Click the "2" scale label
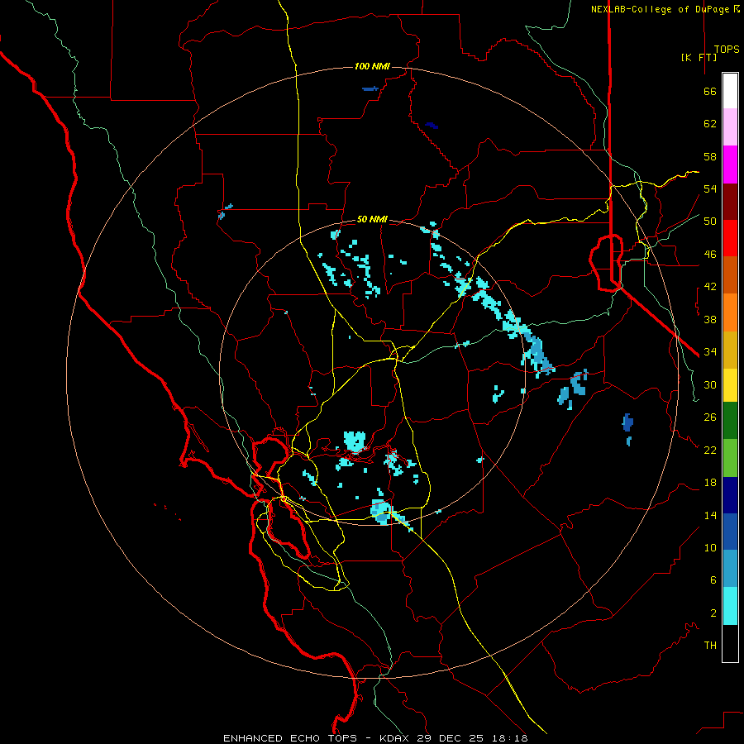The width and height of the screenshot is (744, 744). pos(713,613)
